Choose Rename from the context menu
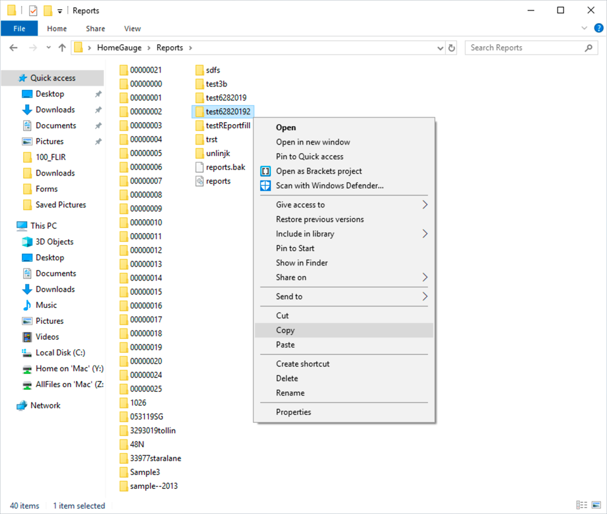The image size is (607, 514). coord(343,392)
